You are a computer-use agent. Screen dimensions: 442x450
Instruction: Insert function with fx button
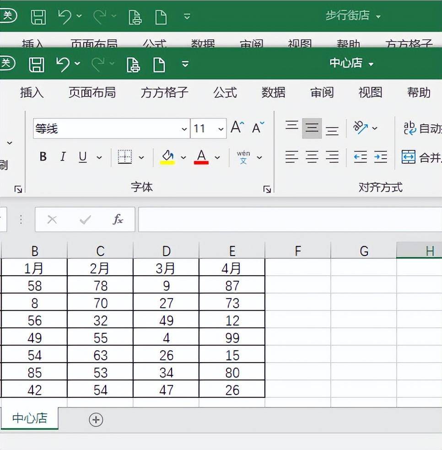(118, 220)
